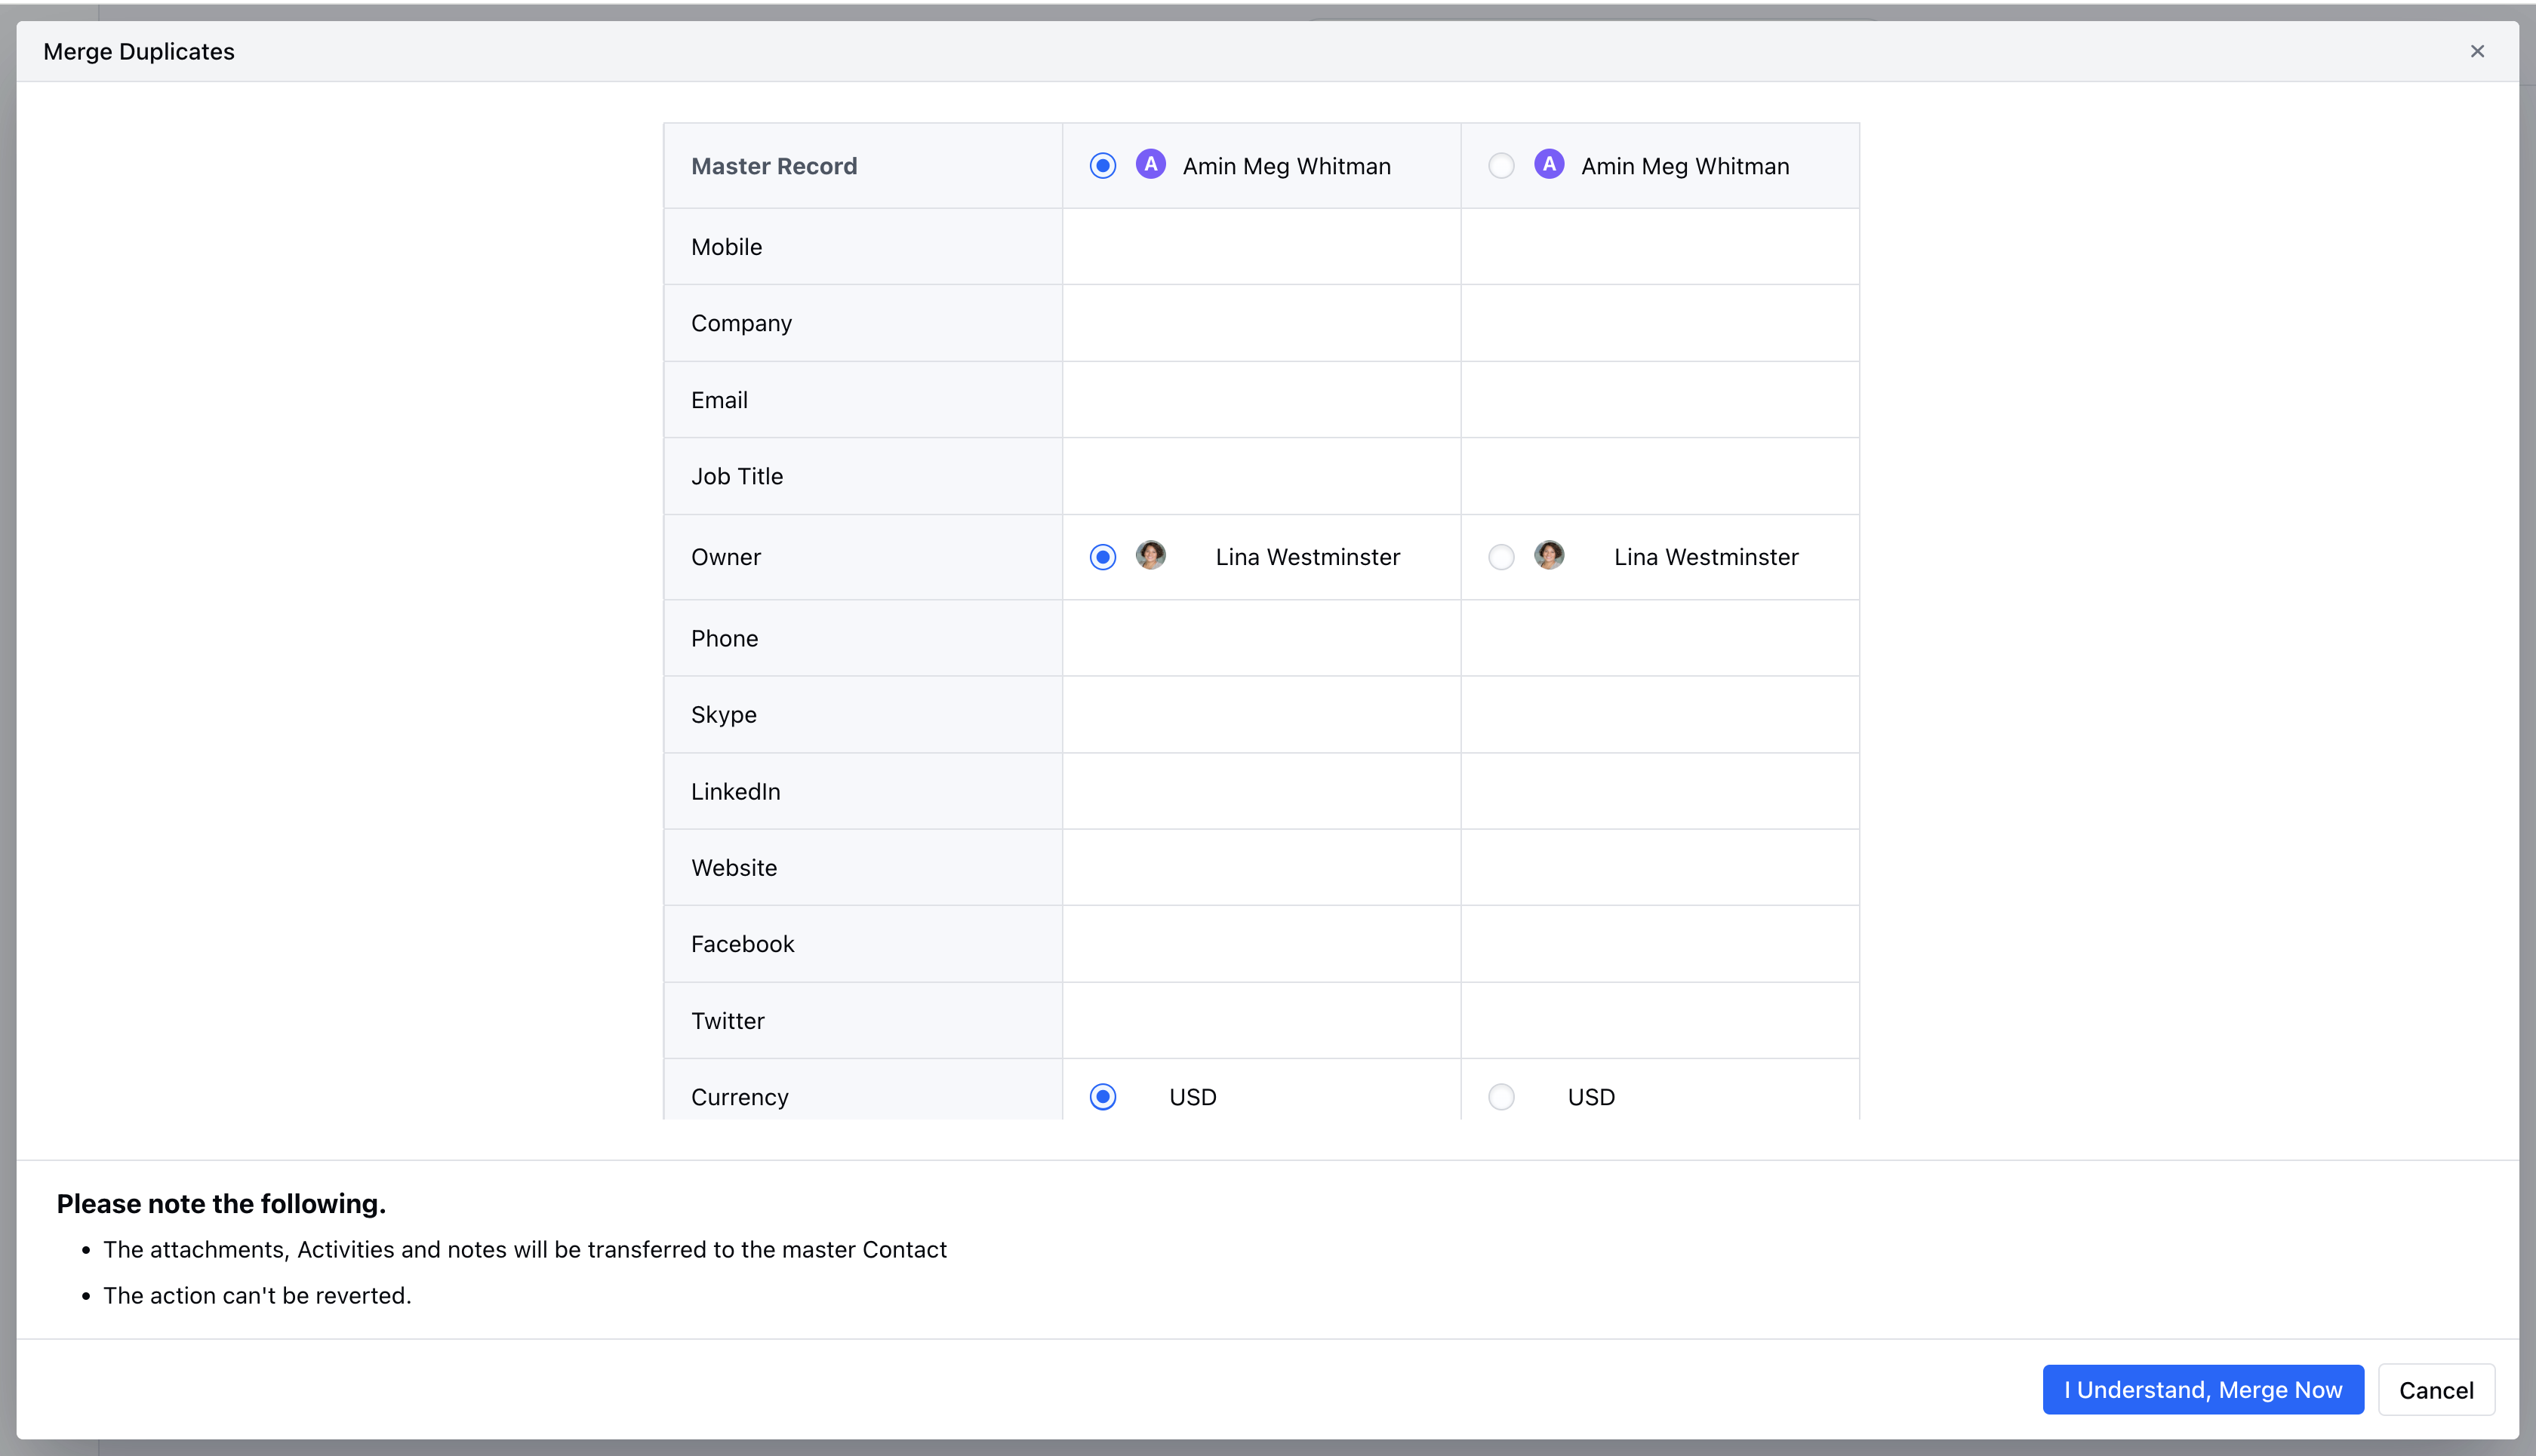Select first Amin Meg Whitman as master record
Screen dimensions: 2536x1456
point(1103,166)
